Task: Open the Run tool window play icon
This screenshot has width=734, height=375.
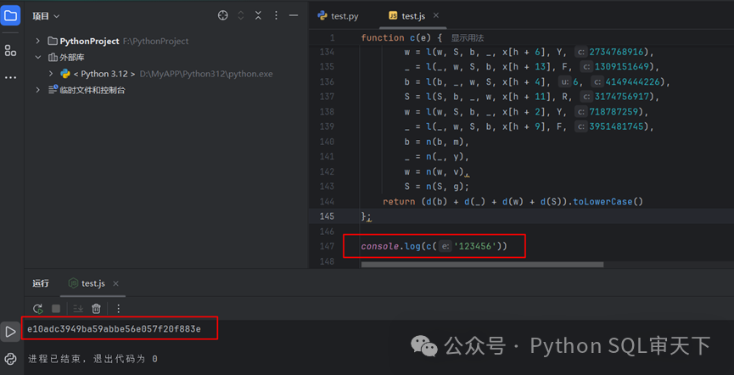Action: 10,332
